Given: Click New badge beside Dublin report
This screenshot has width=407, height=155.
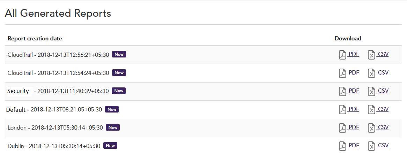Looking at the screenshot, I should point(110,146).
